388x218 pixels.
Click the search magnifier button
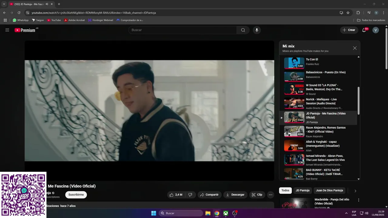click(243, 30)
